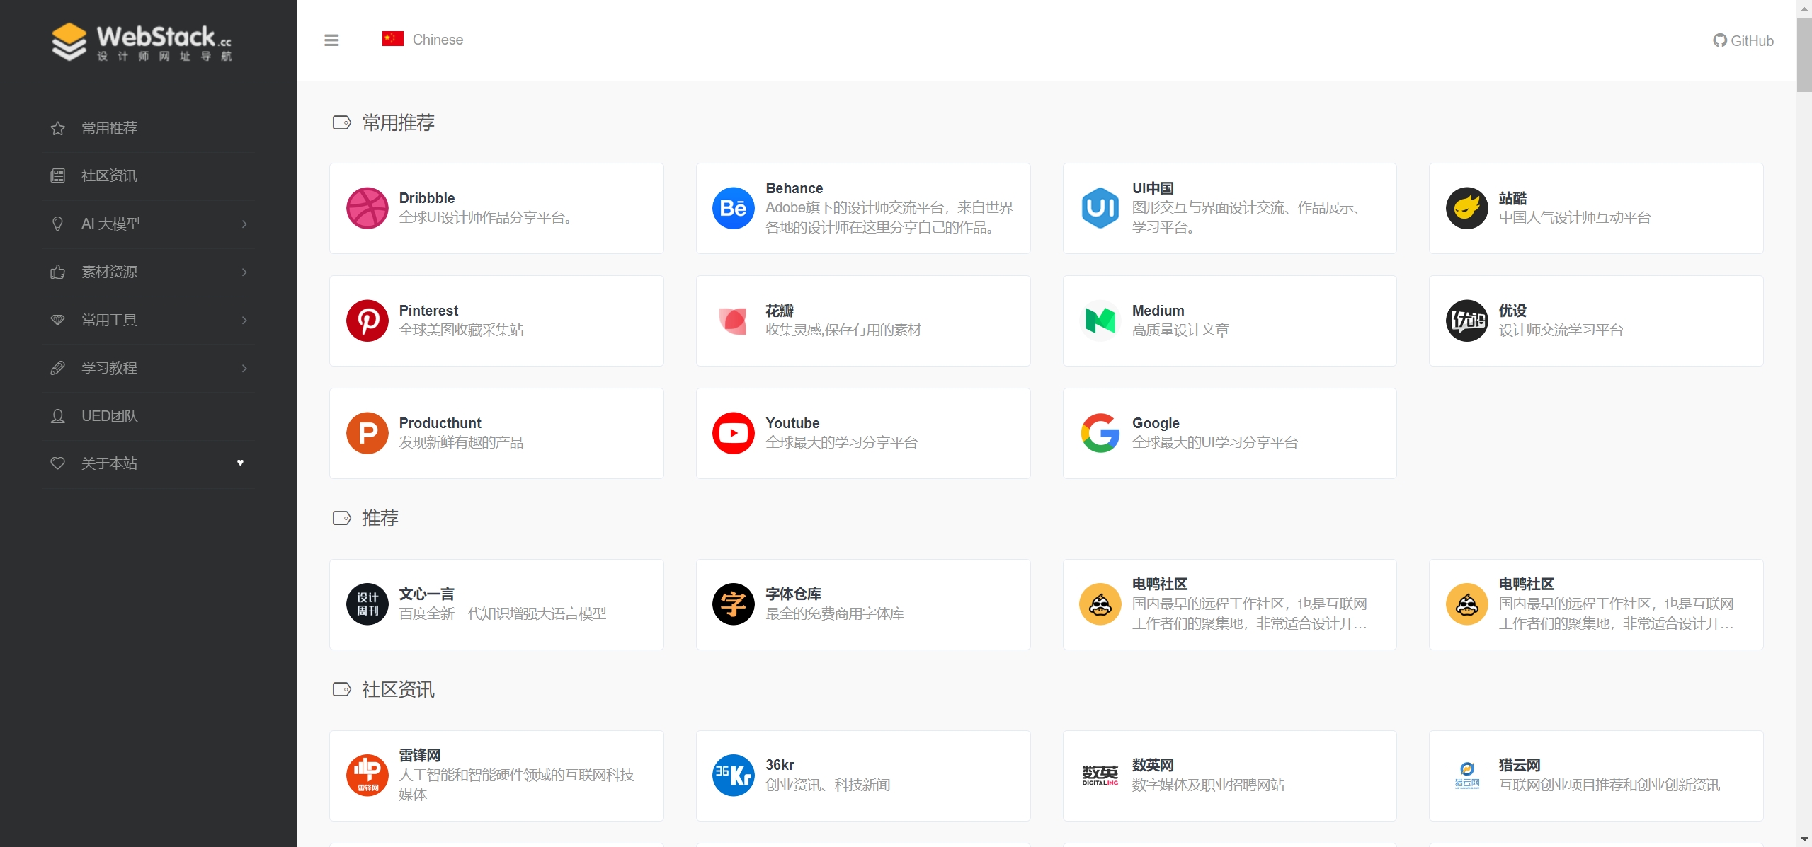This screenshot has height=847, width=1812.
Task: Click the small heart next to 关于本站
Action: [x=240, y=463]
